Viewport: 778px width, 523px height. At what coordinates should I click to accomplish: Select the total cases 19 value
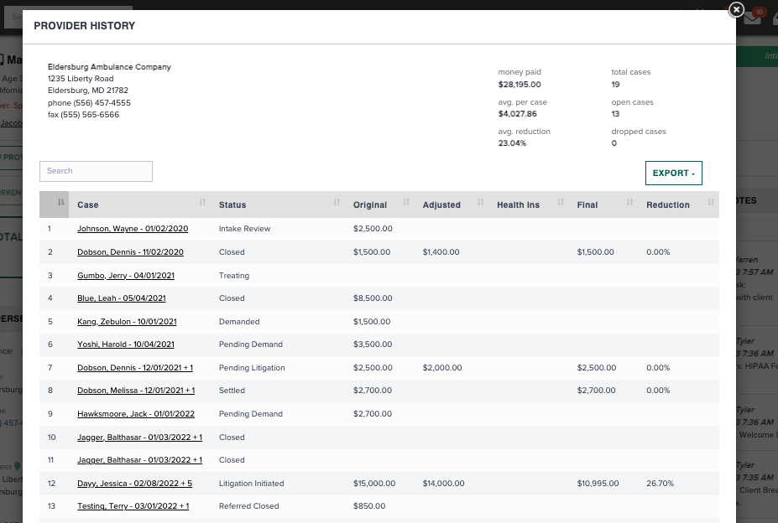click(615, 85)
